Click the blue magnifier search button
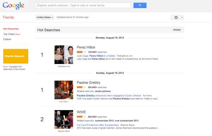Image resolution: width=212 pixels, height=136 pixels. 140,5
